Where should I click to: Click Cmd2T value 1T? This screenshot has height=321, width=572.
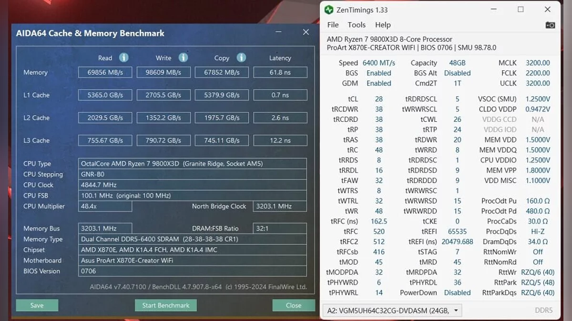[458, 83]
